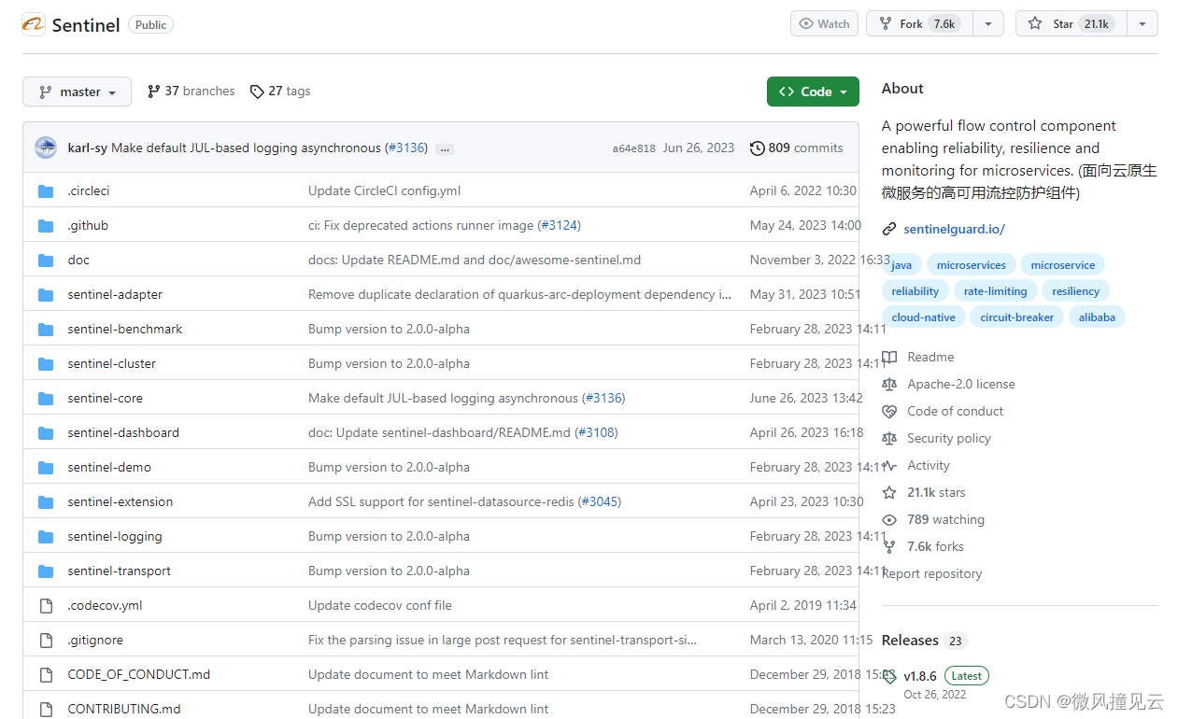This screenshot has height=719, width=1178.
Task: Open pull request #3124 in .github row
Action: pos(561,226)
